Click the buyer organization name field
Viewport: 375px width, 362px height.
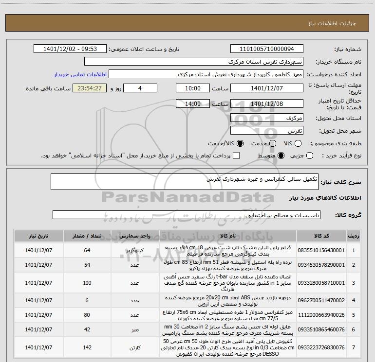(194, 62)
